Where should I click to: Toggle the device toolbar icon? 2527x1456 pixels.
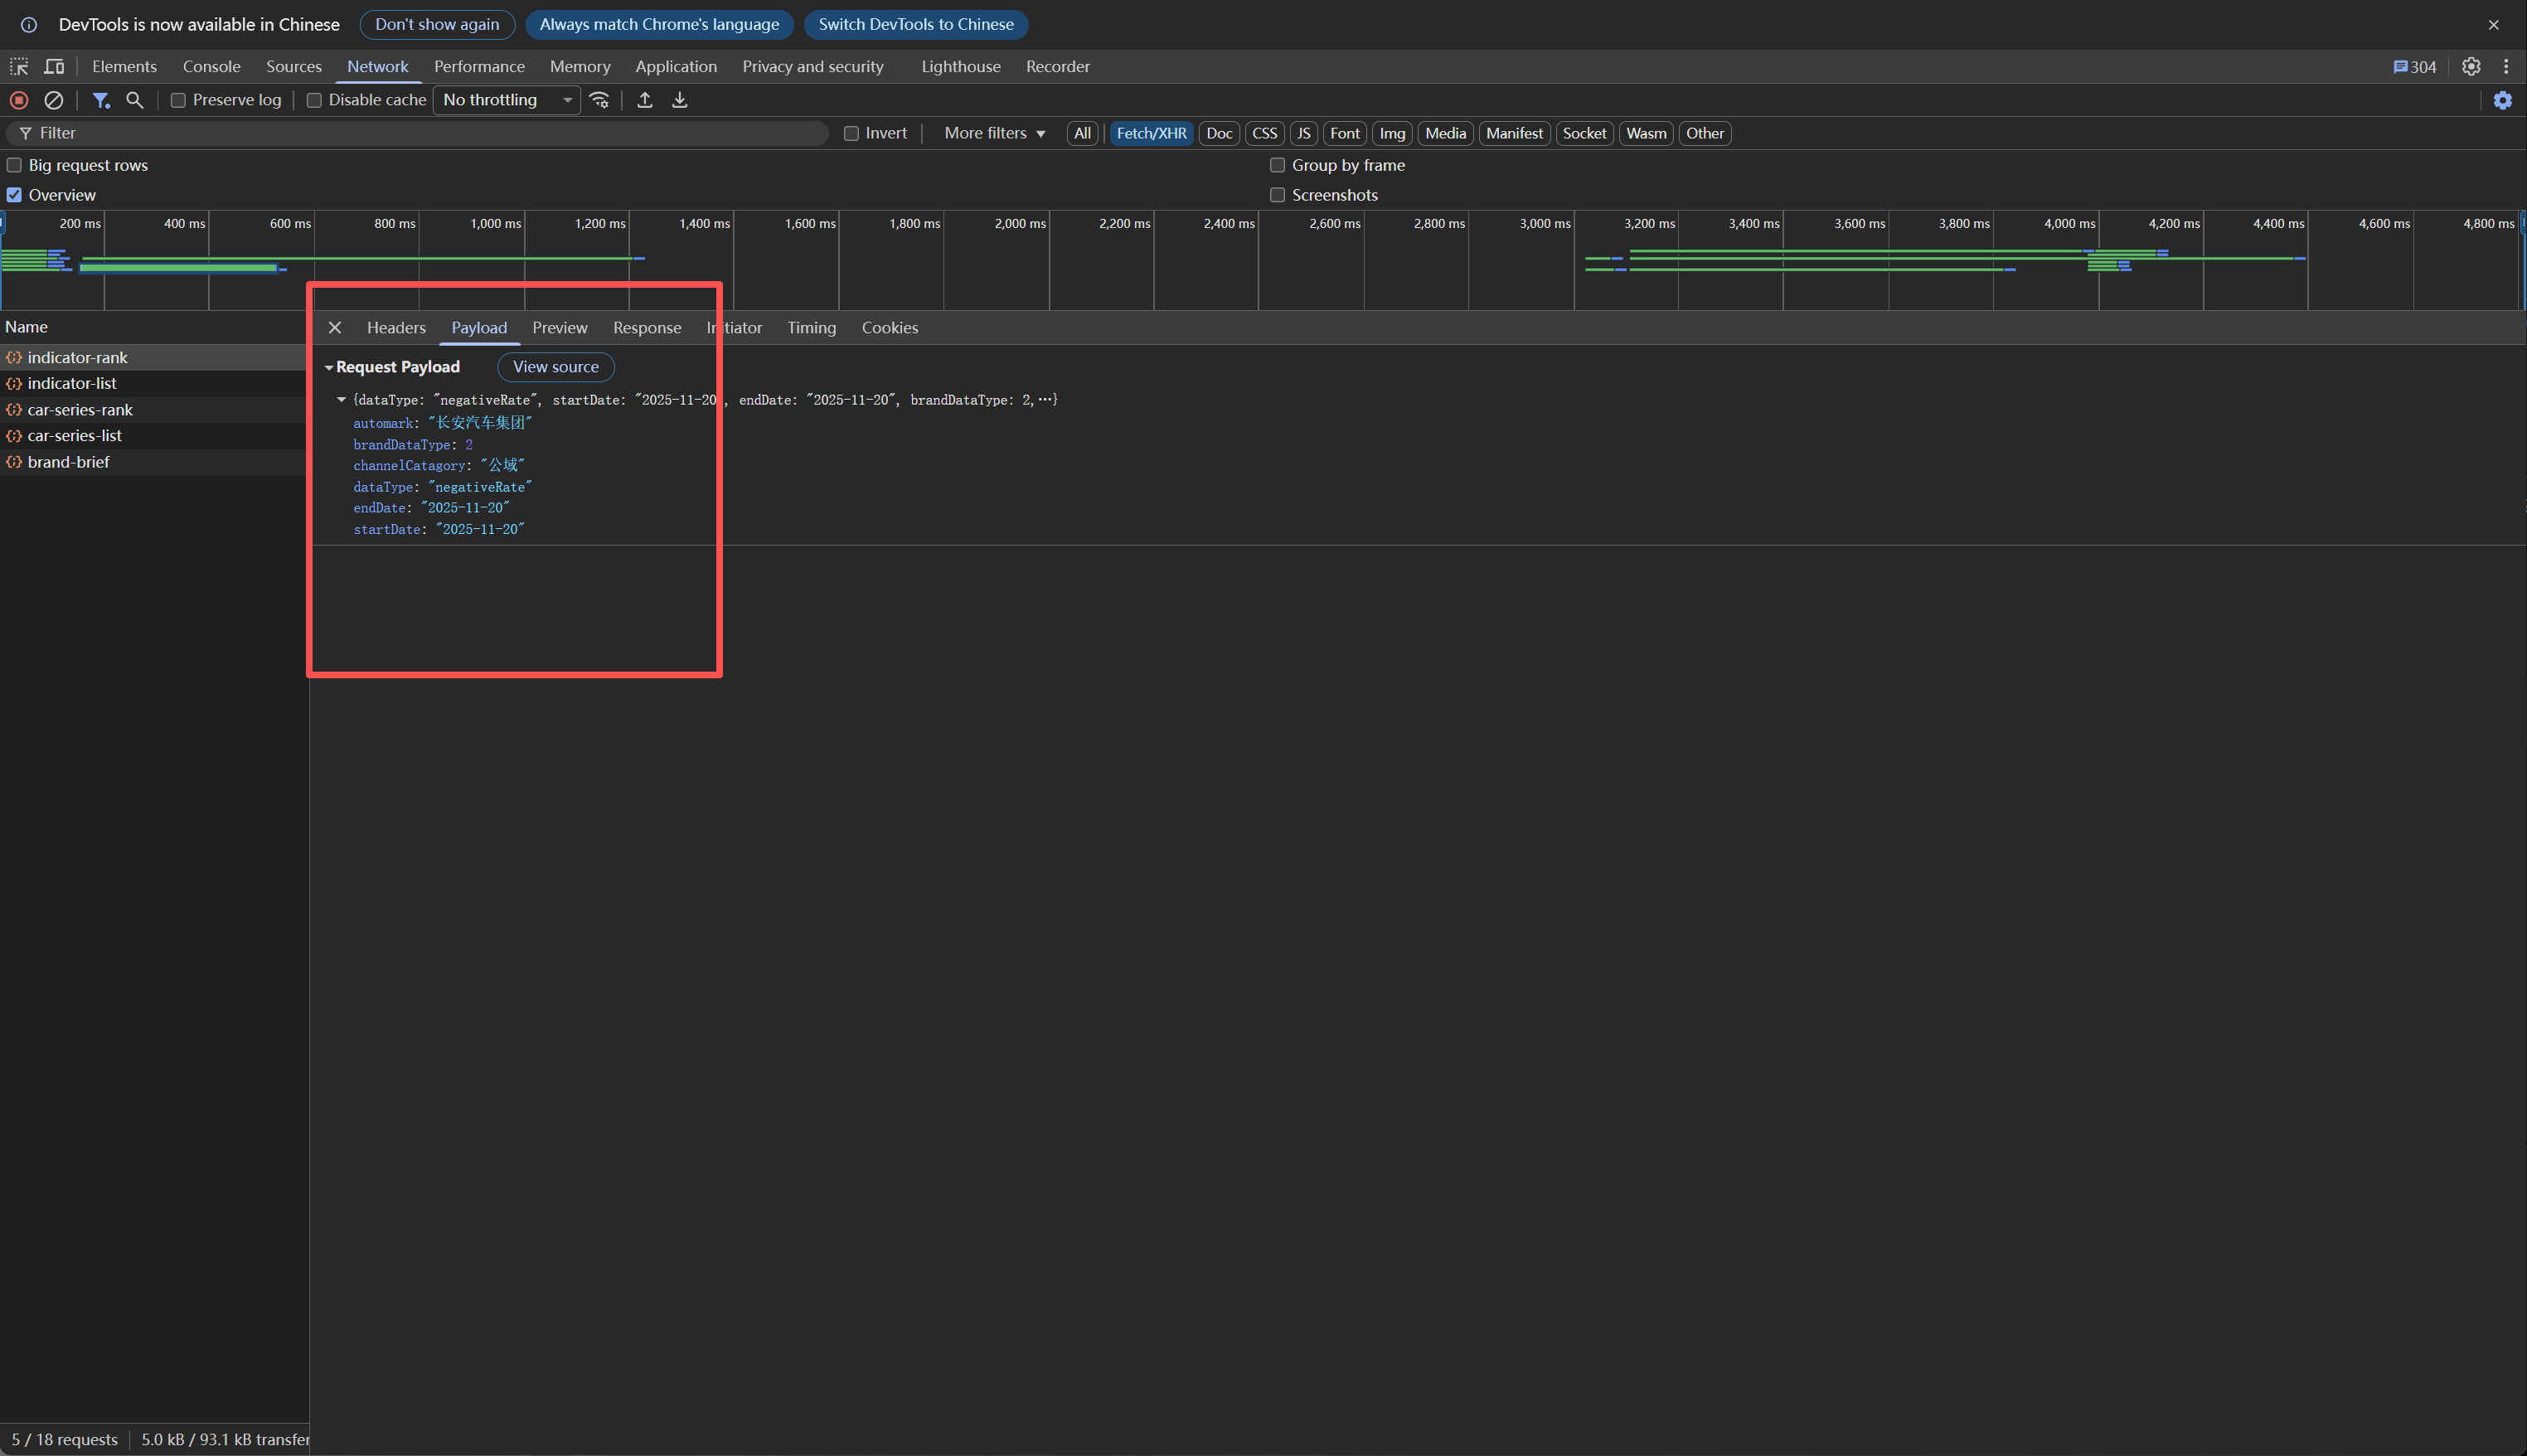55,67
